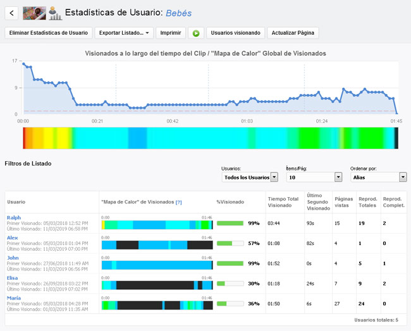Open Usuarios visionando
Screen dimensions: 411x331
(x=235, y=33)
